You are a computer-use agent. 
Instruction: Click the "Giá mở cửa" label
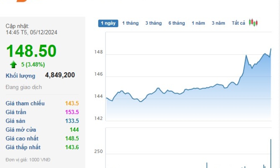tap(21, 130)
